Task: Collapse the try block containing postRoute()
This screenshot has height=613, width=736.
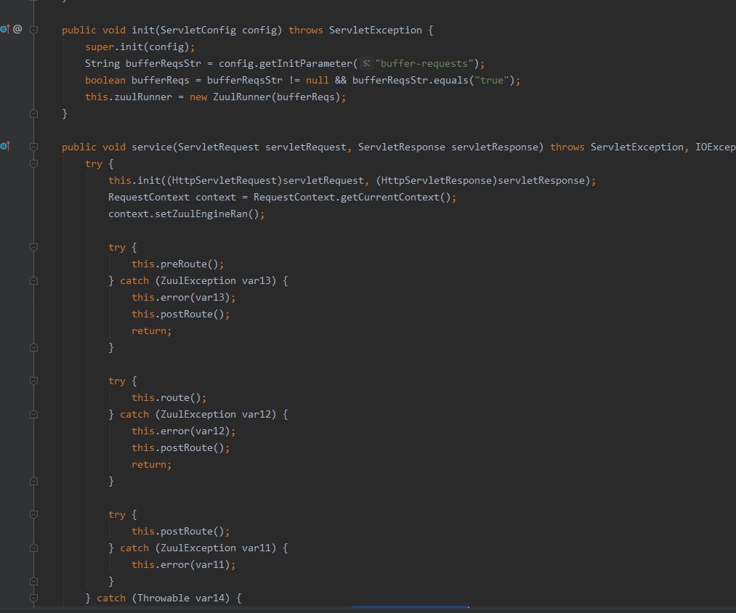Action: click(x=33, y=514)
